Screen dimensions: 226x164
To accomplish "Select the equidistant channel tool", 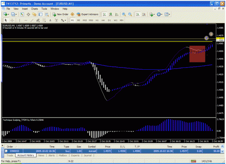I will pos(38,20).
